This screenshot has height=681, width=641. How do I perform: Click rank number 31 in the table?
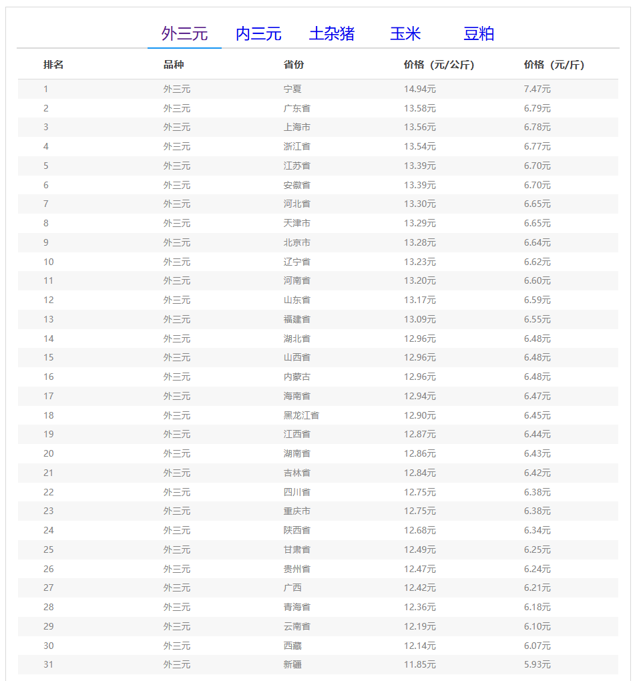click(49, 664)
